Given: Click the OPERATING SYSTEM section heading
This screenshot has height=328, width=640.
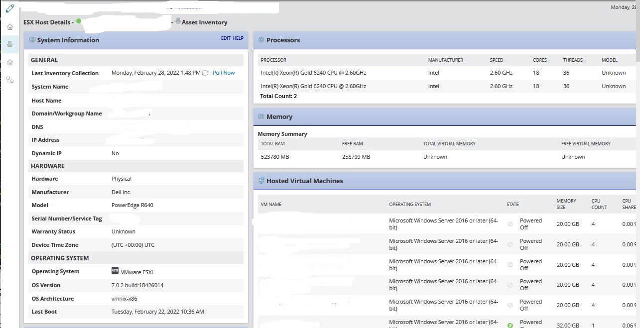Looking at the screenshot, I should click(60, 258).
